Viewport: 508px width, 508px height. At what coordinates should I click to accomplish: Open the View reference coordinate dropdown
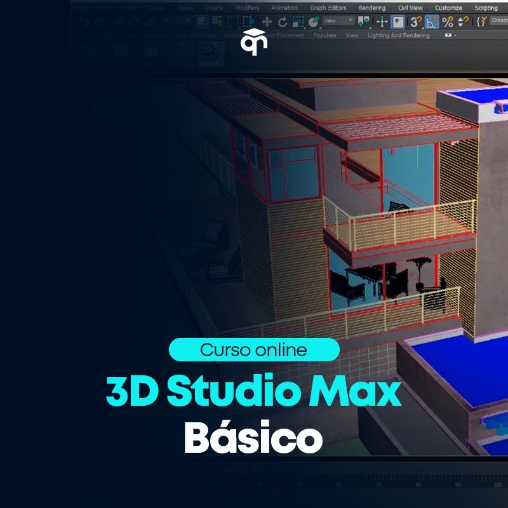[x=338, y=21]
